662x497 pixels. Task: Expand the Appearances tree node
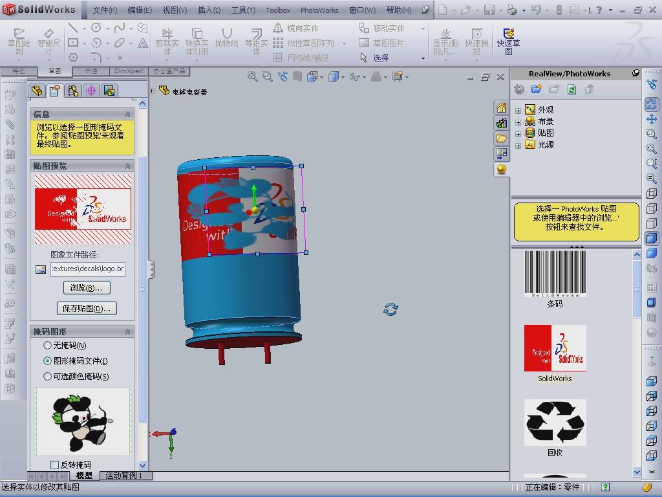pyautogui.click(x=518, y=110)
